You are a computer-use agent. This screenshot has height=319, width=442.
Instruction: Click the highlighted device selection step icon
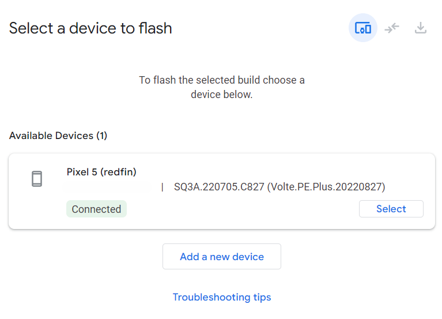pos(363,28)
